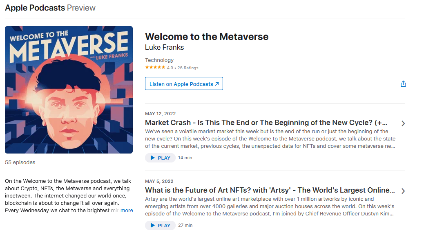This screenshot has height=237, width=424.
Task: Expand description with more link
Action: pos(127,210)
